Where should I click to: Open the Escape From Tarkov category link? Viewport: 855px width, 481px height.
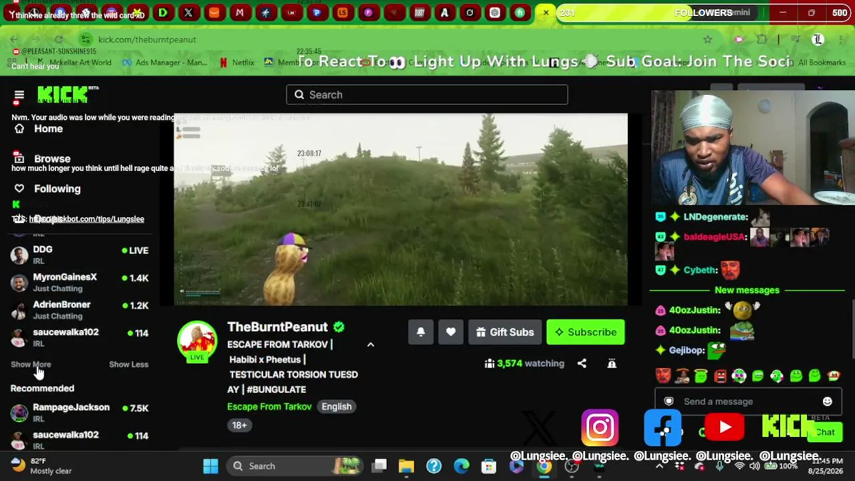269,406
